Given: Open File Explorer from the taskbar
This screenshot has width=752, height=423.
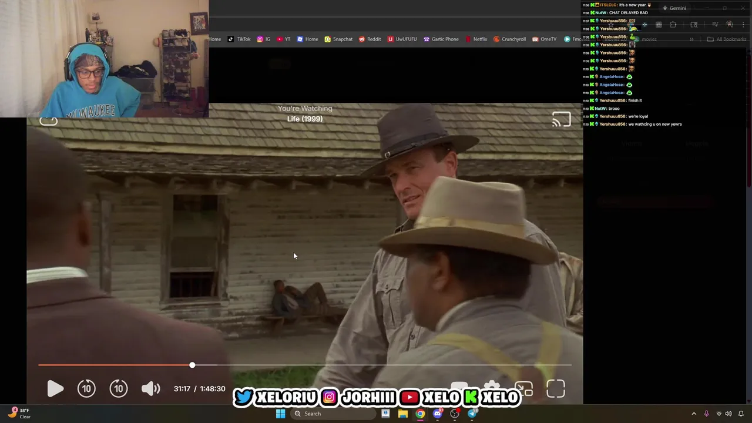Looking at the screenshot, I should 403,414.
